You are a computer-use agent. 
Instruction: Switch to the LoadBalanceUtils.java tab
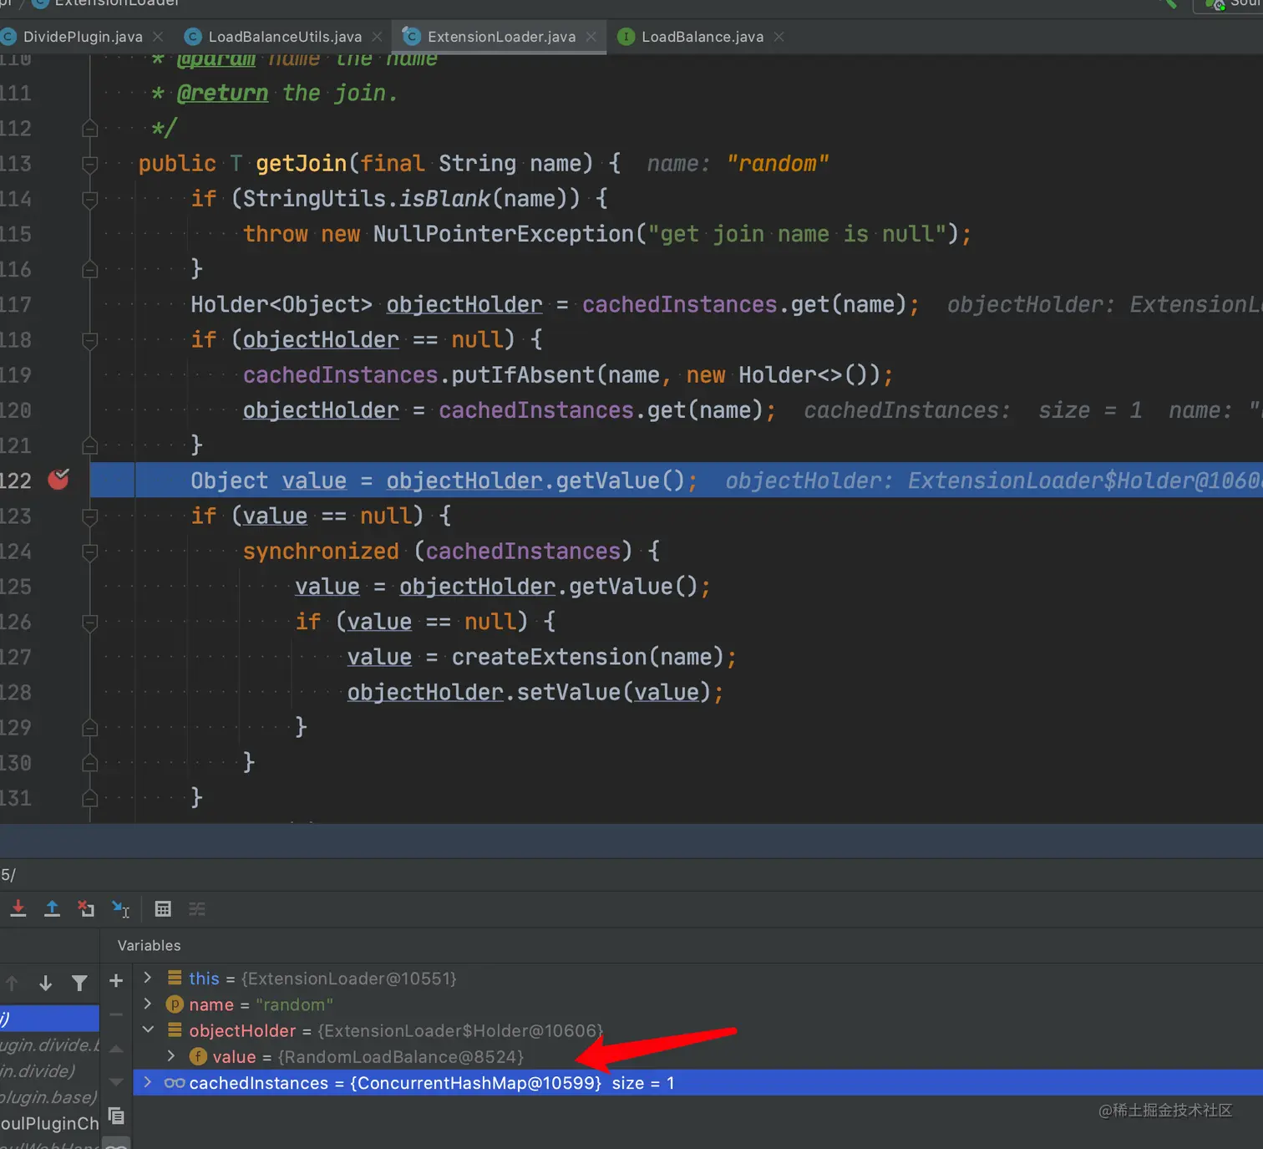[x=284, y=37]
